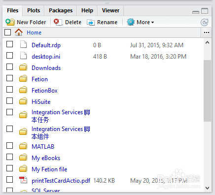Check the My eBooks checkbox
Screen dimensions: 215x195
click(x=10, y=157)
